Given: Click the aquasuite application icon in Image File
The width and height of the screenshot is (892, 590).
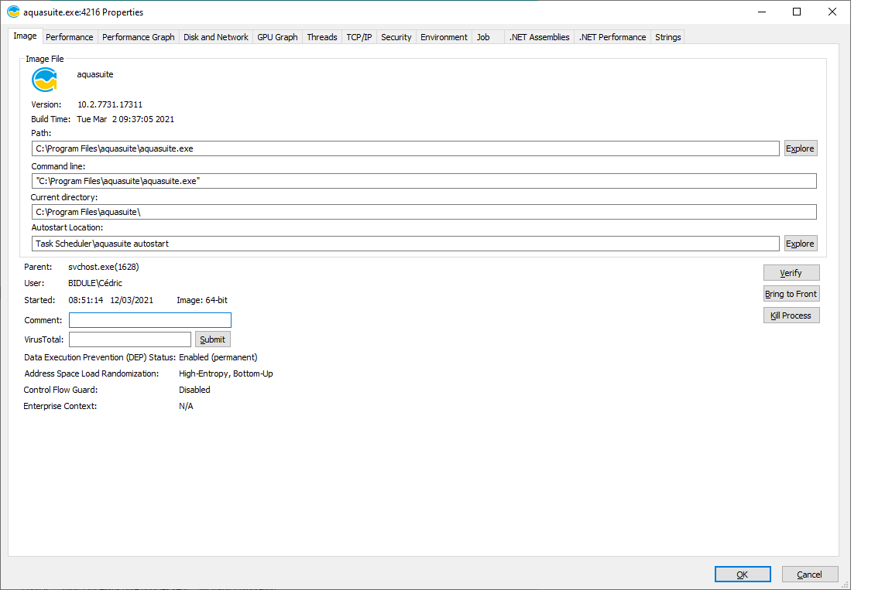Looking at the screenshot, I should [45, 80].
